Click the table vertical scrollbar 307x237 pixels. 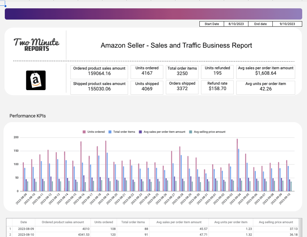point(300,228)
